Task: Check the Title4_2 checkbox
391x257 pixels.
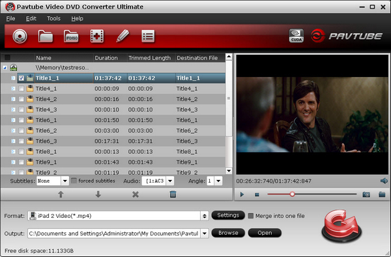Action: pyautogui.click(x=22, y=99)
